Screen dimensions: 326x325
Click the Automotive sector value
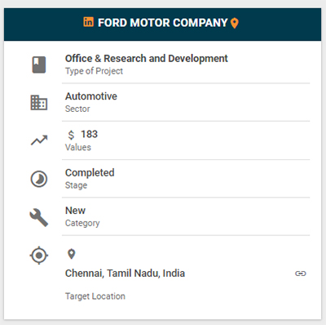pos(91,96)
